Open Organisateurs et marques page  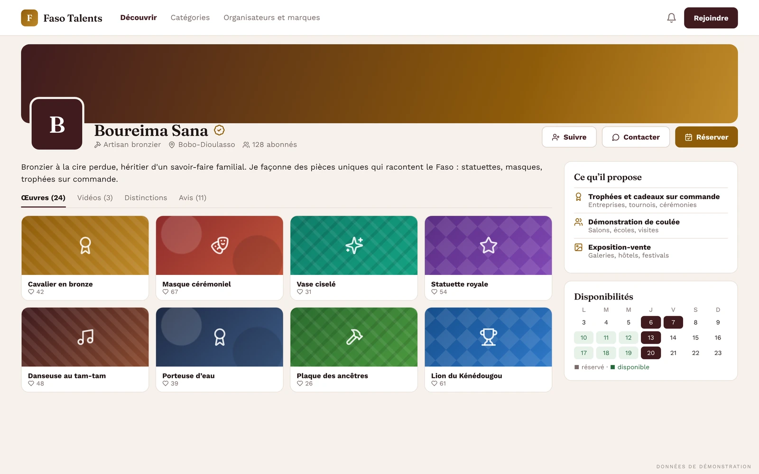[x=272, y=18]
